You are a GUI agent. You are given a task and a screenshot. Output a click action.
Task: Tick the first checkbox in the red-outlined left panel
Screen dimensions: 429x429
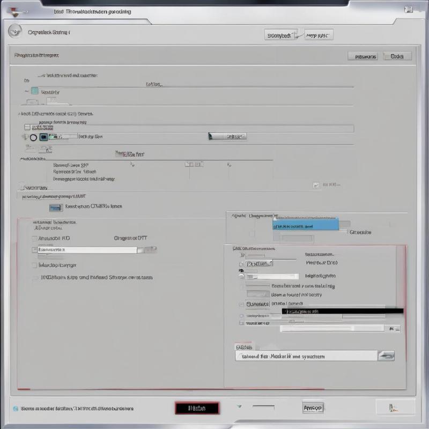[x=35, y=238]
